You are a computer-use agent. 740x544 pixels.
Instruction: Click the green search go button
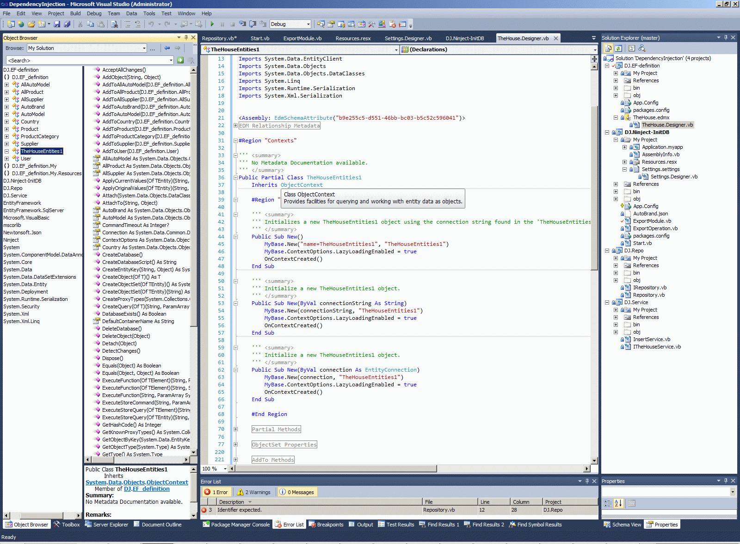tap(180, 60)
